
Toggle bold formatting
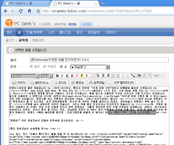point(57,76)
